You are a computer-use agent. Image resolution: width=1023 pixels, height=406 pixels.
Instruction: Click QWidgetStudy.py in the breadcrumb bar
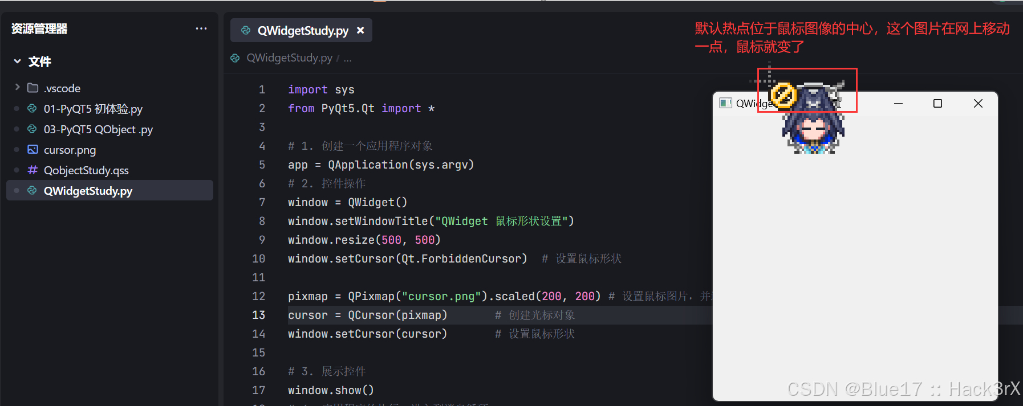coord(289,58)
